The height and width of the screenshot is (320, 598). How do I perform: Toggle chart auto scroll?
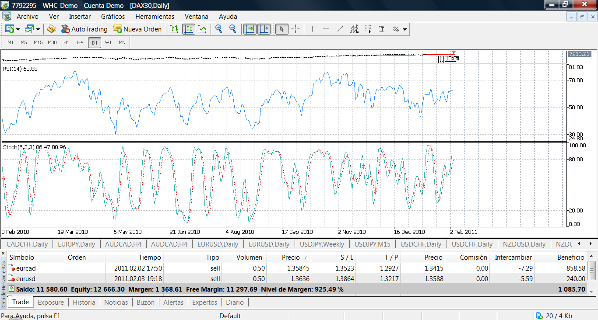point(250,29)
